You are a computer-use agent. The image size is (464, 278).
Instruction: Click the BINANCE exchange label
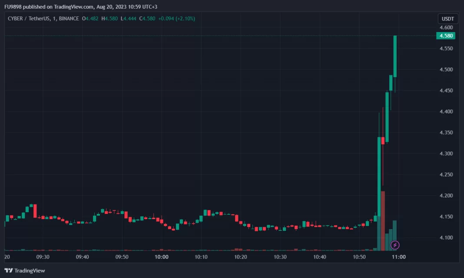67,19
